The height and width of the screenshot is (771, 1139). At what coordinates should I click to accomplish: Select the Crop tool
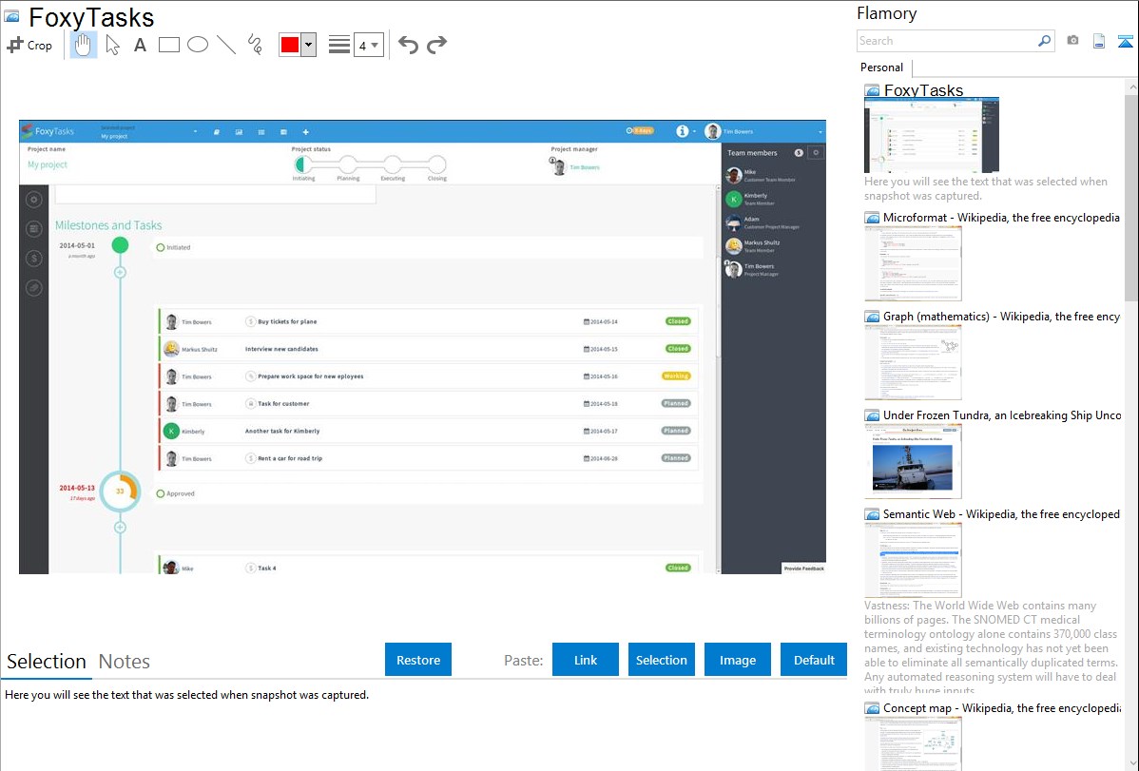coord(29,45)
